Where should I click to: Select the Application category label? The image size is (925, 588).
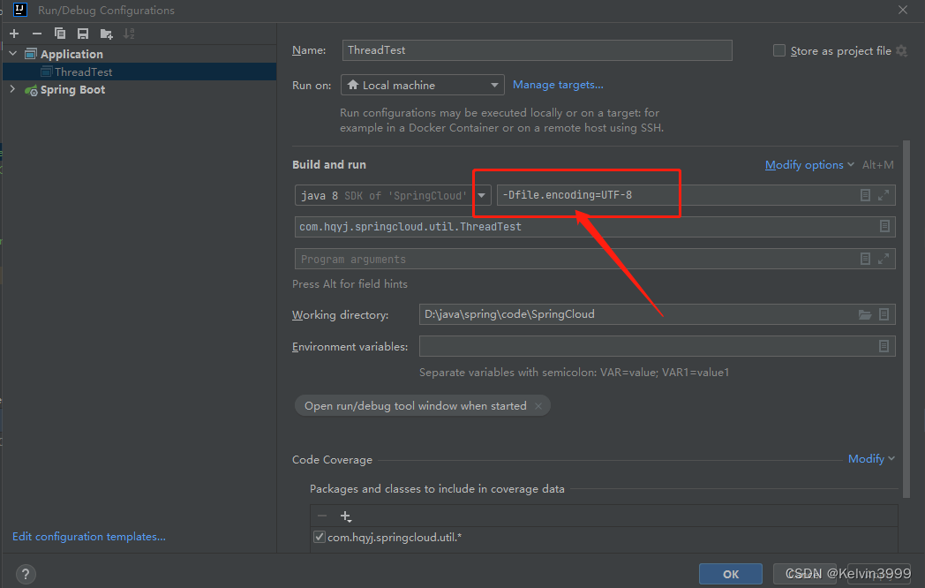point(71,55)
